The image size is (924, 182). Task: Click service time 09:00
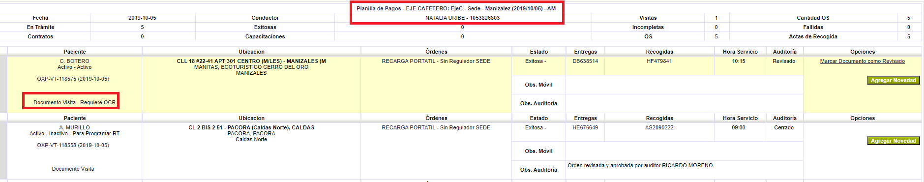pos(739,127)
